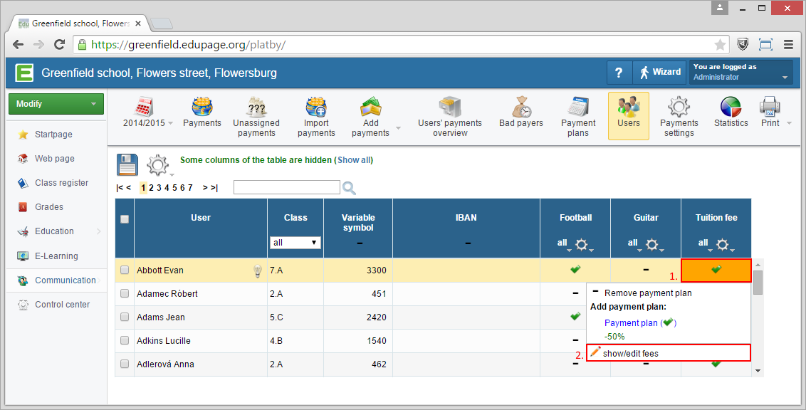Screen dimensions: 806x410
Task: Open Guitar column gear settings
Action: point(652,245)
